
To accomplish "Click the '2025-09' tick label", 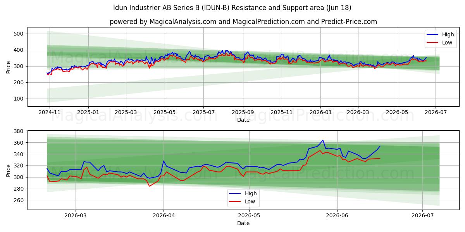I will tap(243, 112).
